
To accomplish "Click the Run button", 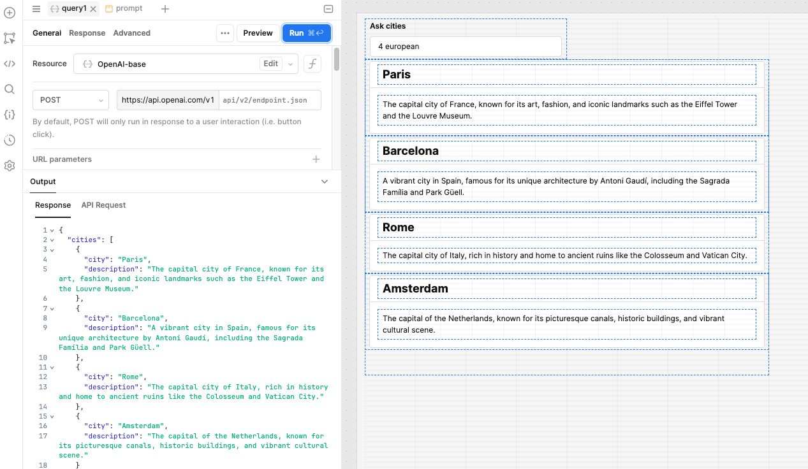I will click(306, 33).
